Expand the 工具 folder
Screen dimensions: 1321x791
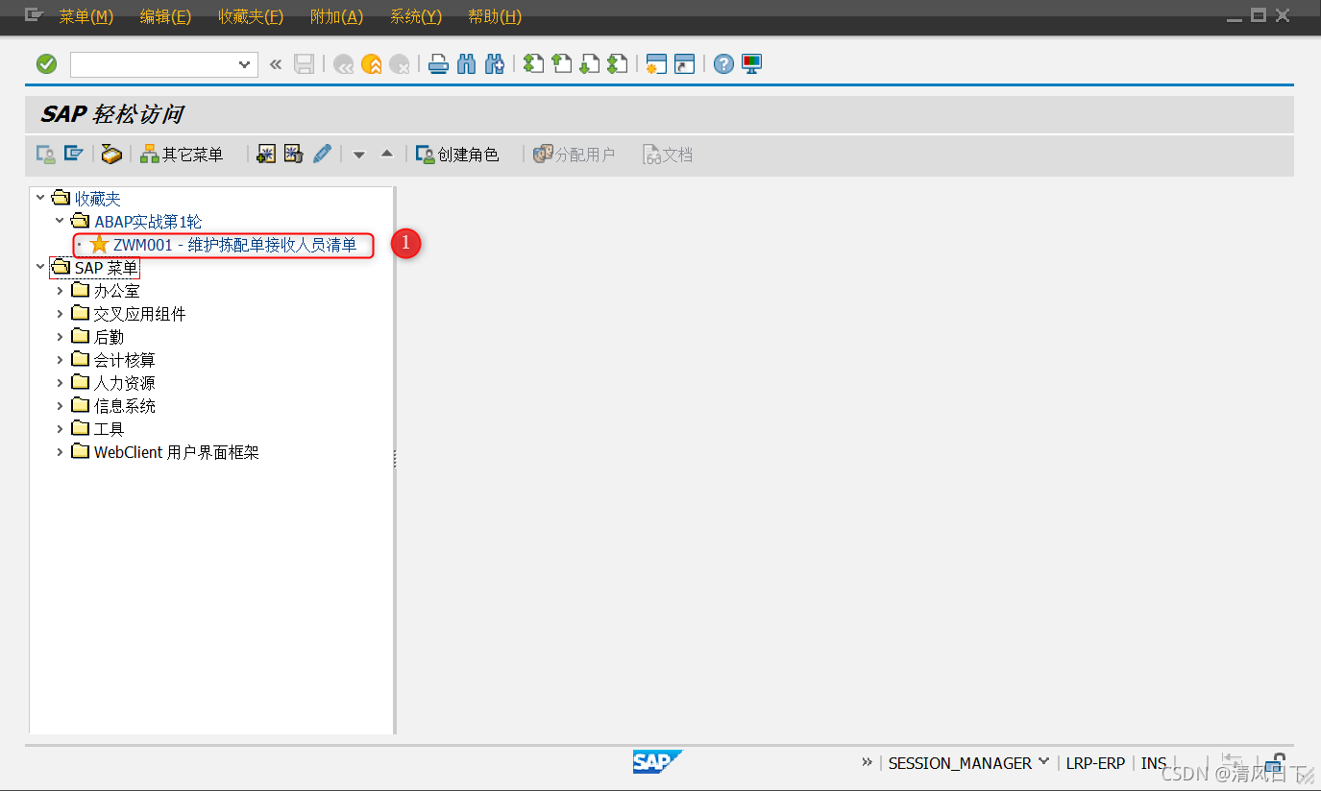(x=60, y=429)
